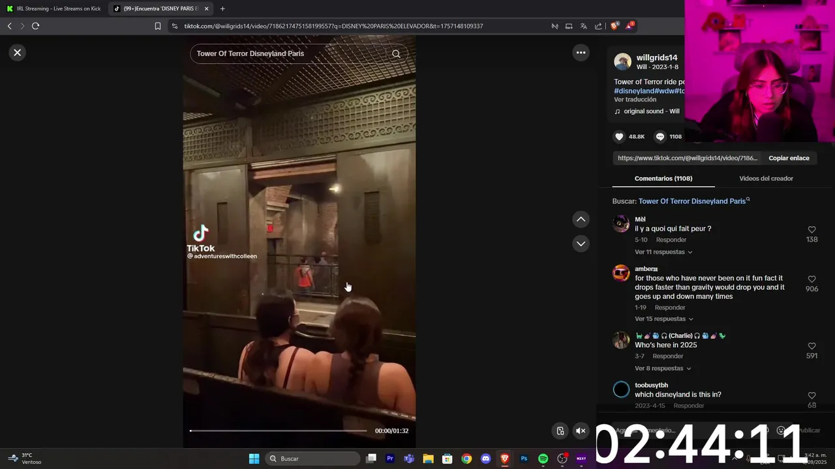Close the TikTok browser tab
The height and width of the screenshot is (469, 835).
click(207, 8)
